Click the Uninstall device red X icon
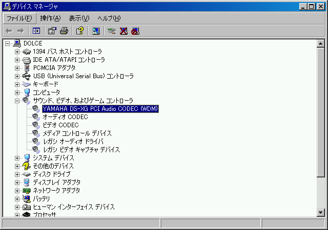 point(124,31)
